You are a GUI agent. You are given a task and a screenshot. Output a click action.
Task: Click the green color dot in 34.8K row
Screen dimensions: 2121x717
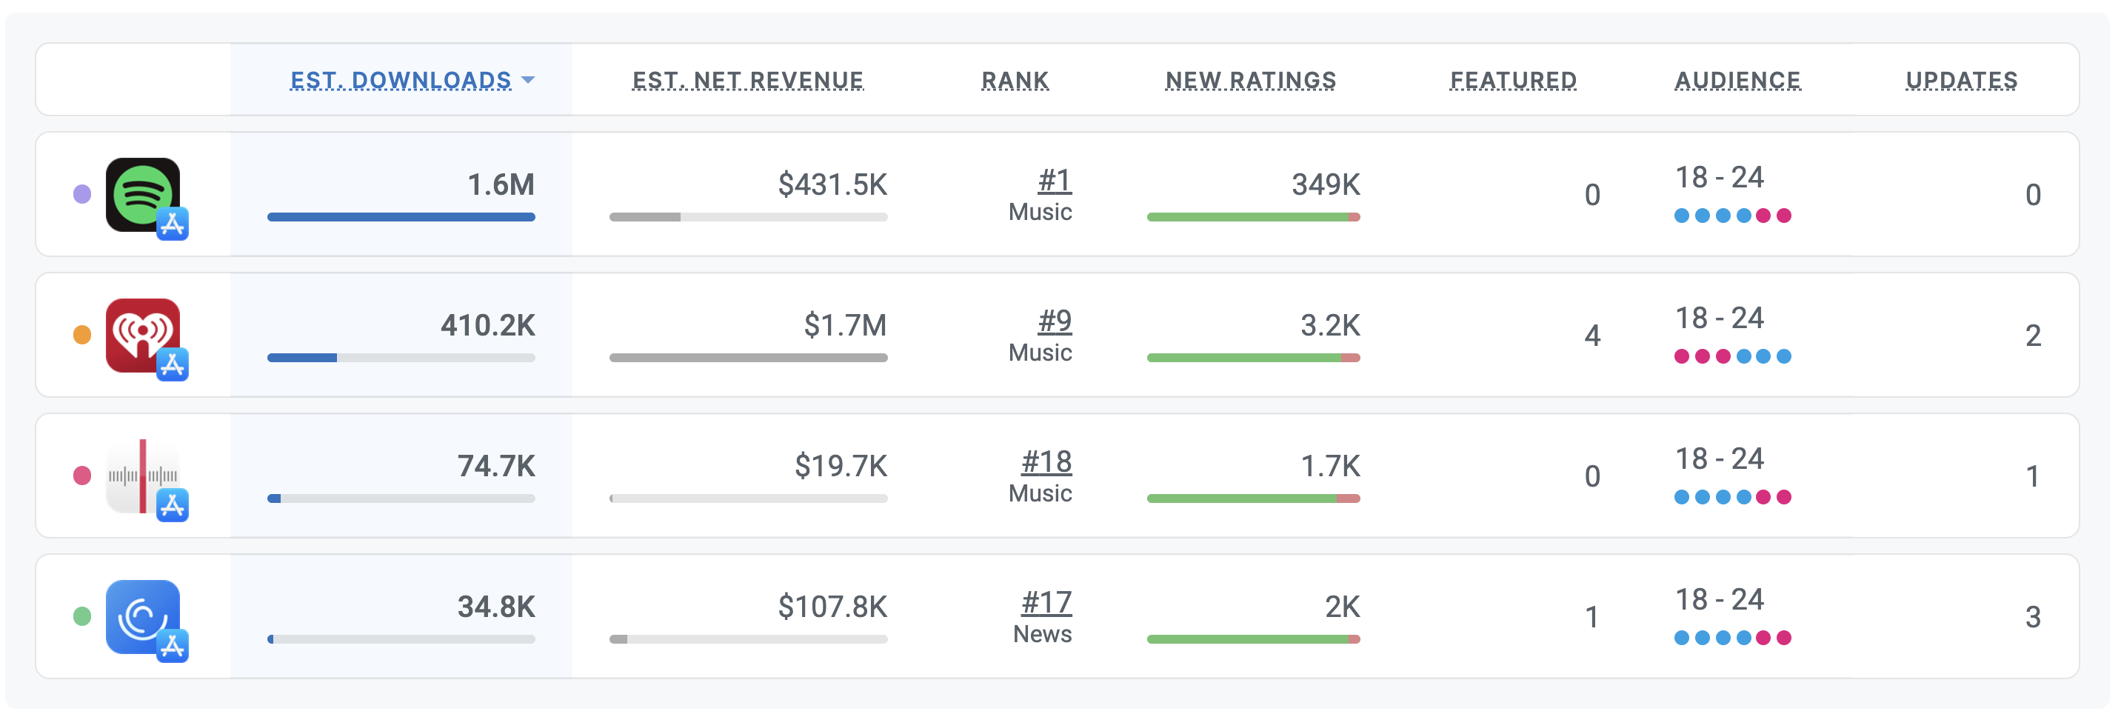point(82,616)
